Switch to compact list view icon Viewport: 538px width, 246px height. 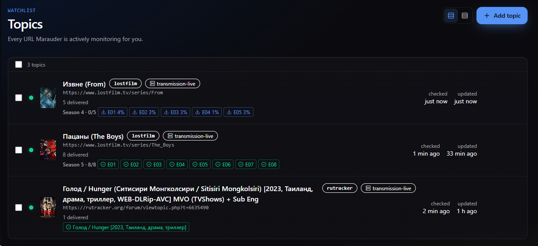465,16
